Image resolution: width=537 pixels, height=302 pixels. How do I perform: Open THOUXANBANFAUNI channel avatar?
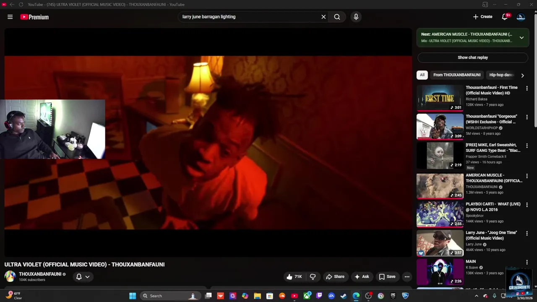(10, 276)
